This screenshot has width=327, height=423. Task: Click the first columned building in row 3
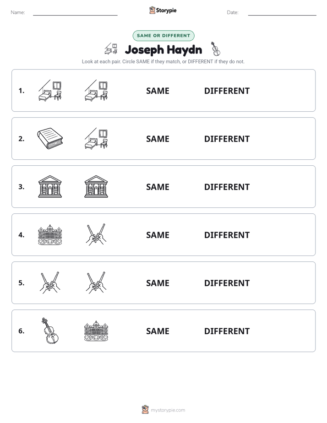50,187
